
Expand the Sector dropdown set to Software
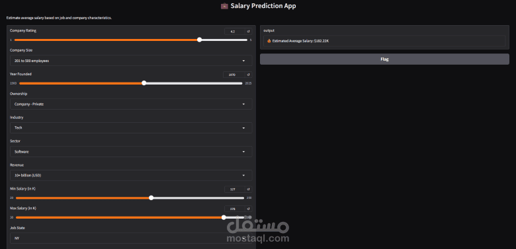[x=131, y=152]
